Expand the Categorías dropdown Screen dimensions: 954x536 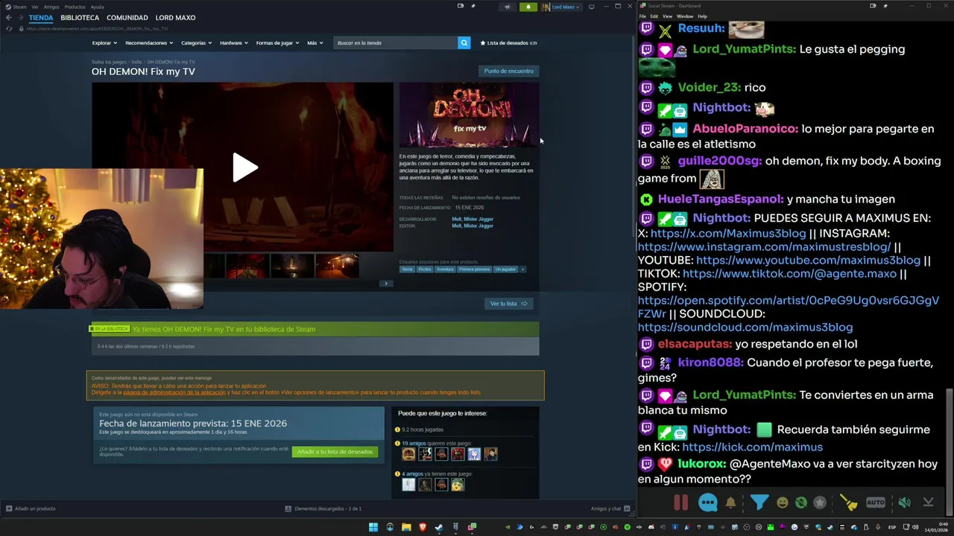click(x=196, y=43)
